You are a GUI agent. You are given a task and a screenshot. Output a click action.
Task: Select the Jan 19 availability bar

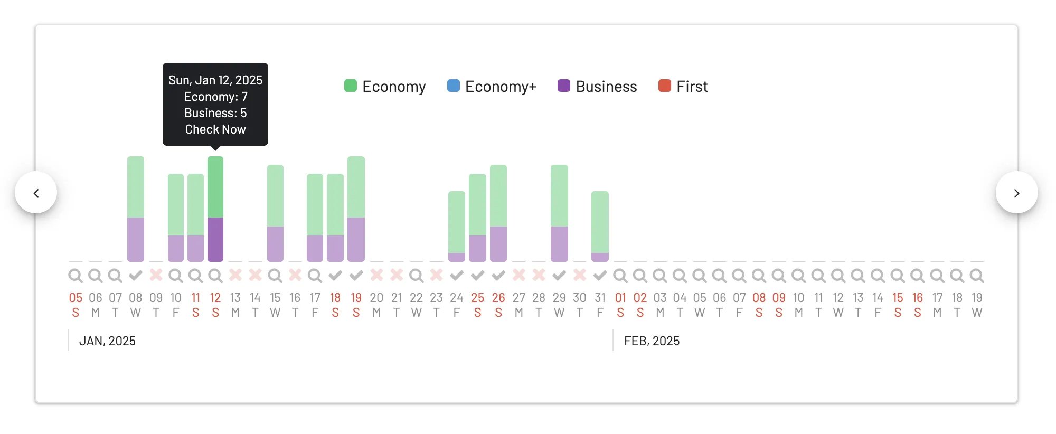356,209
